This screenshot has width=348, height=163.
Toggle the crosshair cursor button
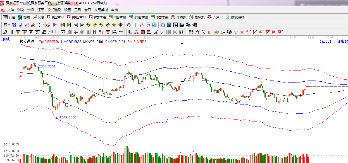[x=135, y=25]
